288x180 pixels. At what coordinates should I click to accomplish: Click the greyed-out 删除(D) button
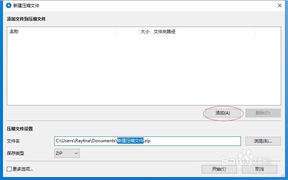pyautogui.click(x=263, y=113)
